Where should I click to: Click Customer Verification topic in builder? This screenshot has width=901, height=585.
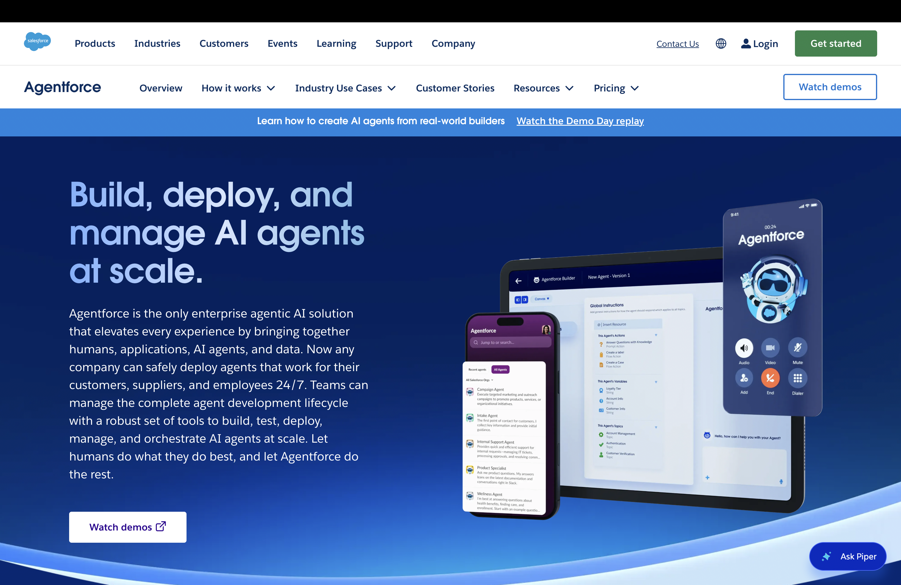tap(617, 455)
